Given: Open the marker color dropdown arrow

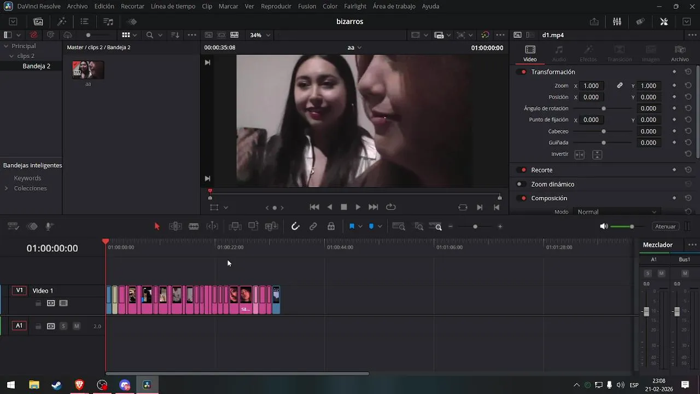Looking at the screenshot, I should [x=380, y=227].
